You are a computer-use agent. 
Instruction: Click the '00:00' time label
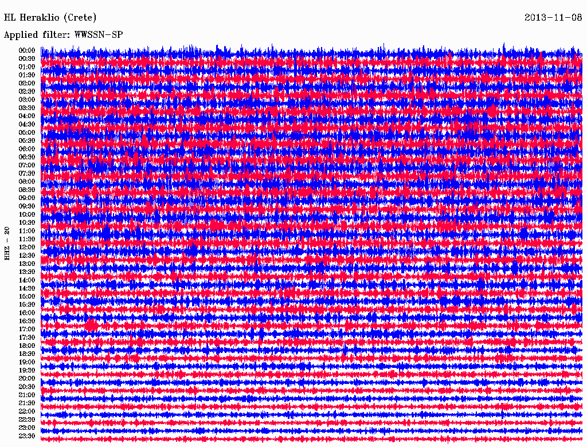27,50
